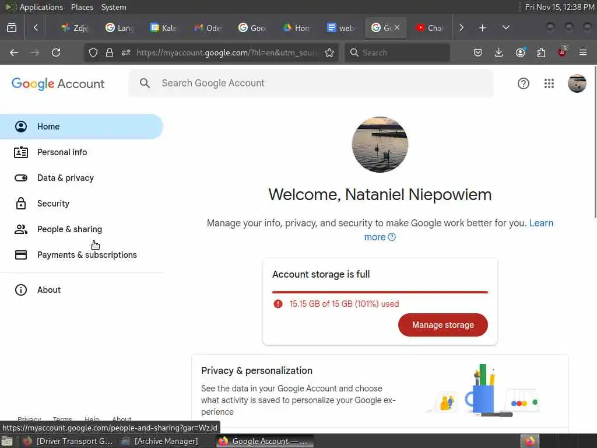The width and height of the screenshot is (597, 448).
Task: Open the Firefox account icon
Action: 520,52
